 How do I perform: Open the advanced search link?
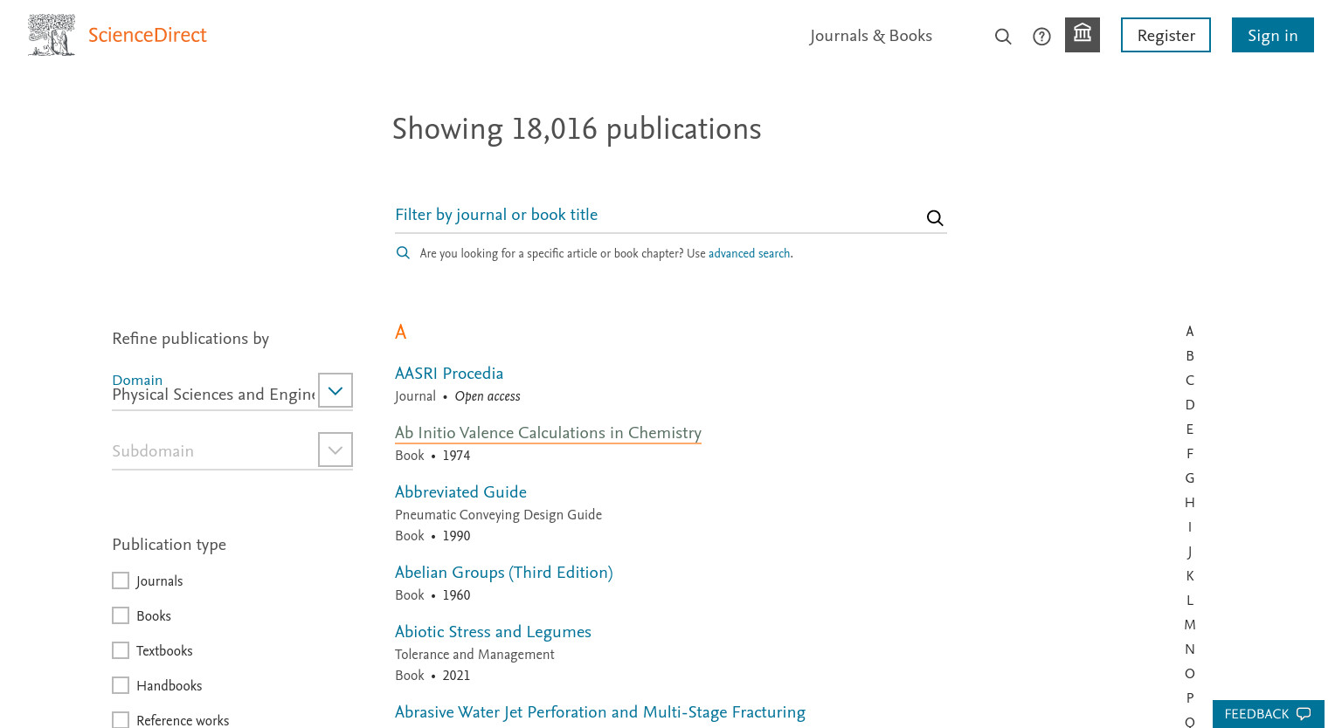[749, 253]
